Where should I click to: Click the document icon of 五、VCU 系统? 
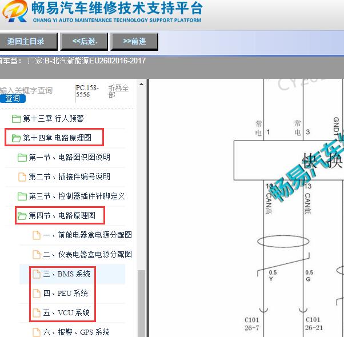click(37, 313)
